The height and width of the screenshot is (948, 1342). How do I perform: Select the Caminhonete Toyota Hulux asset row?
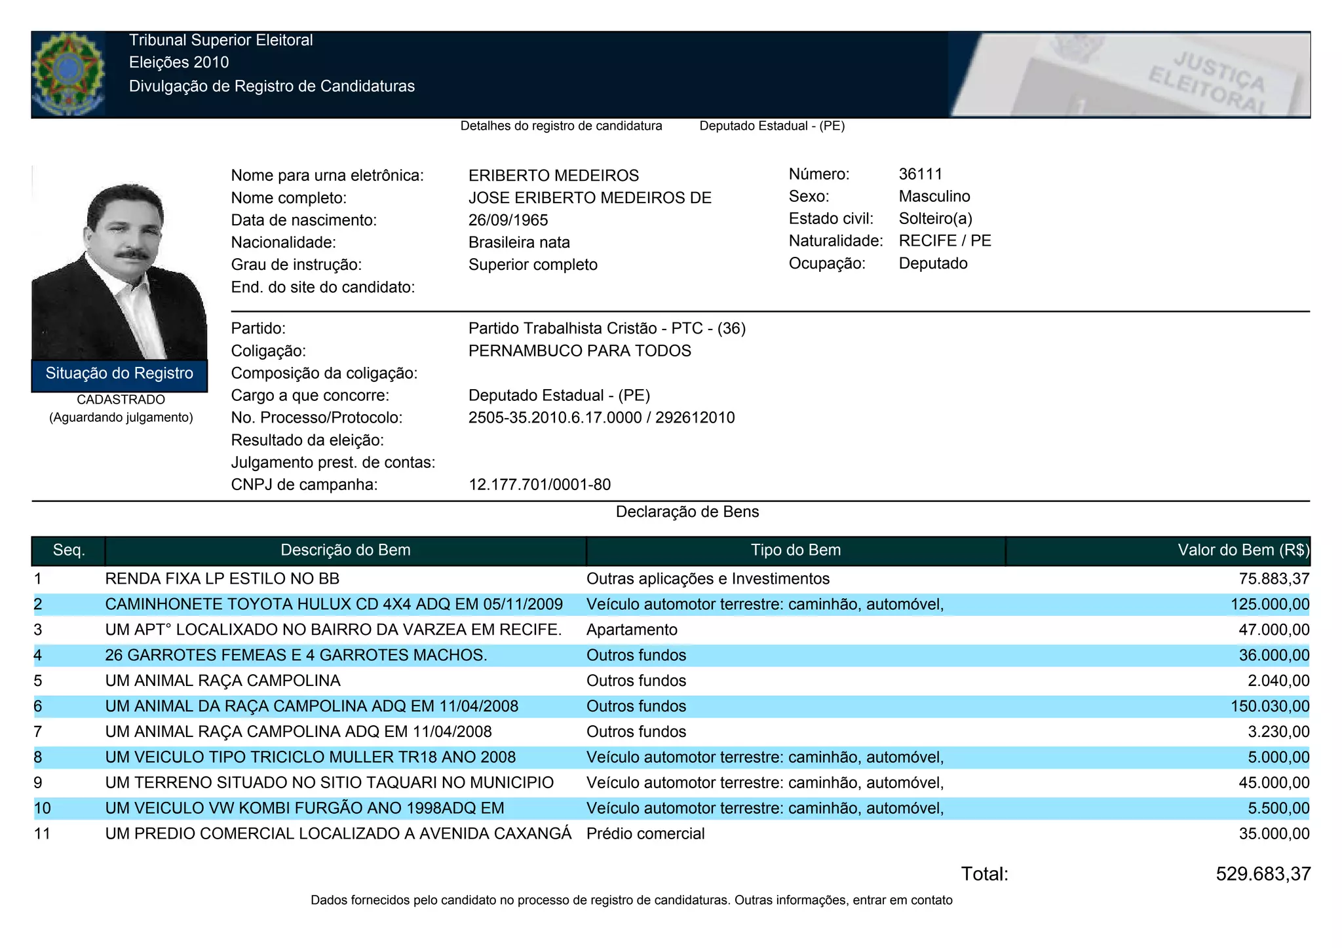(x=334, y=605)
